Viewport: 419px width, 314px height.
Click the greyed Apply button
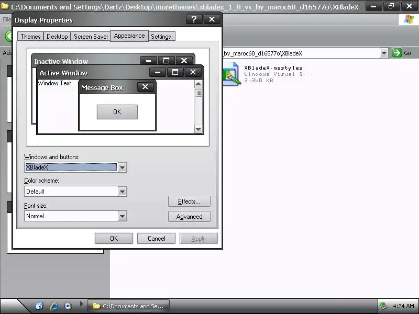pyautogui.click(x=199, y=239)
